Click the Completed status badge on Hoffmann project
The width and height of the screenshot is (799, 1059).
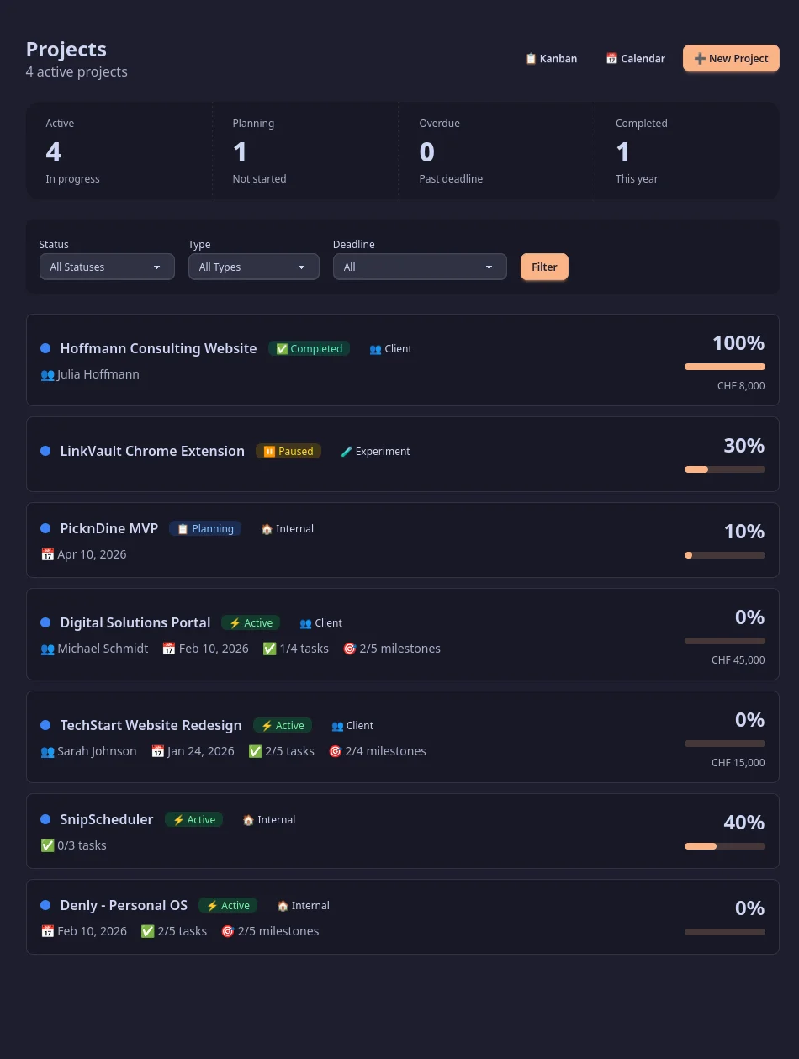pyautogui.click(x=309, y=349)
